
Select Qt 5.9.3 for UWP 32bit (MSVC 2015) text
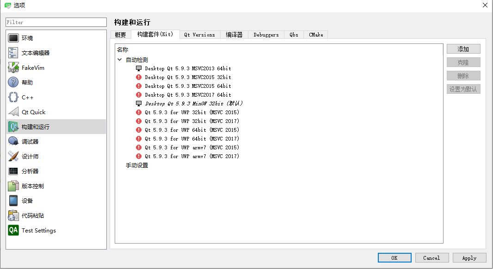pos(192,112)
